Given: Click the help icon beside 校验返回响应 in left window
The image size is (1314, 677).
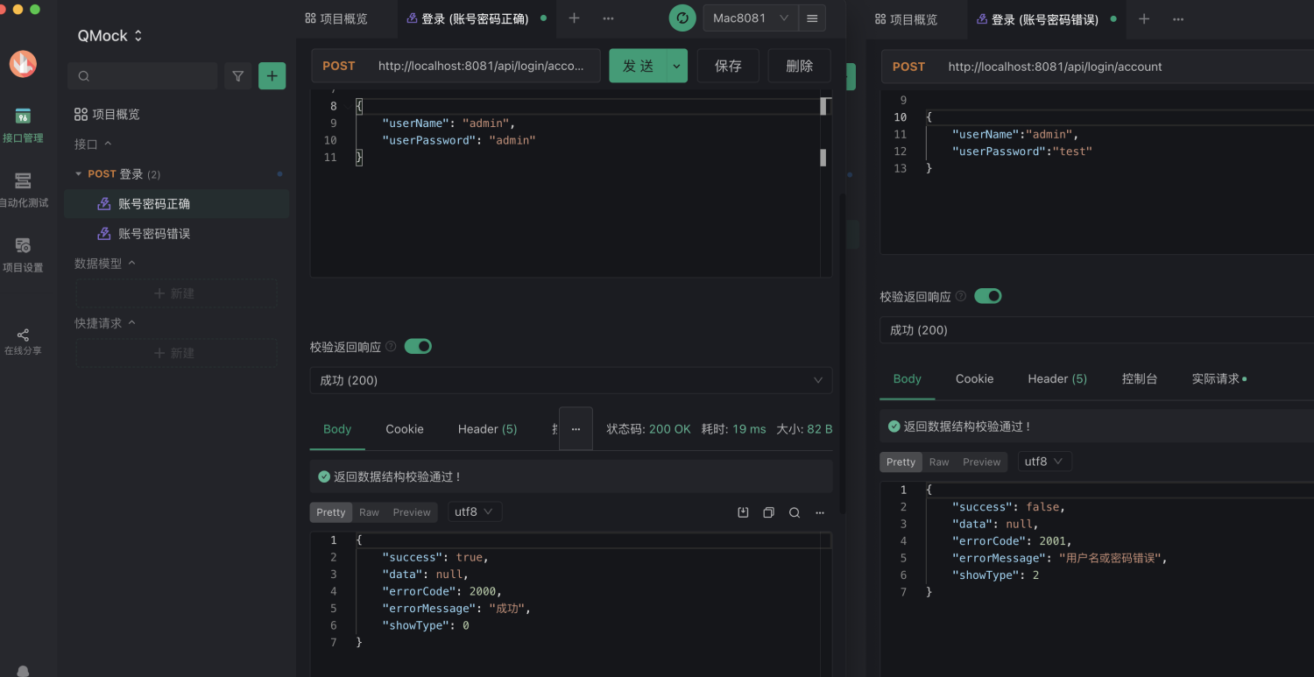Looking at the screenshot, I should tap(391, 347).
